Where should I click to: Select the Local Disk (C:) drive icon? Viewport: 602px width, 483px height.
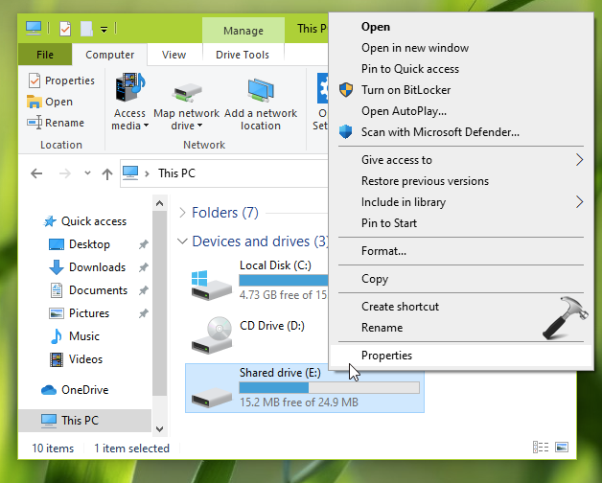(212, 285)
